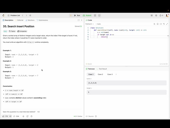The height and width of the screenshot is (128, 170).
Task: Toggle the Auto mode option
Action: point(98,24)
